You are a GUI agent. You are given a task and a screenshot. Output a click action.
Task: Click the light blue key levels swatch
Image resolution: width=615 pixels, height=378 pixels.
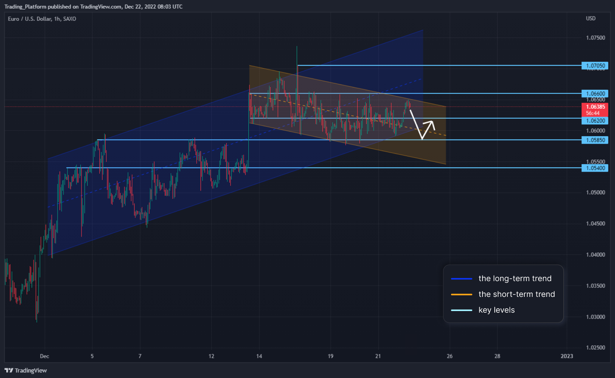(x=462, y=310)
